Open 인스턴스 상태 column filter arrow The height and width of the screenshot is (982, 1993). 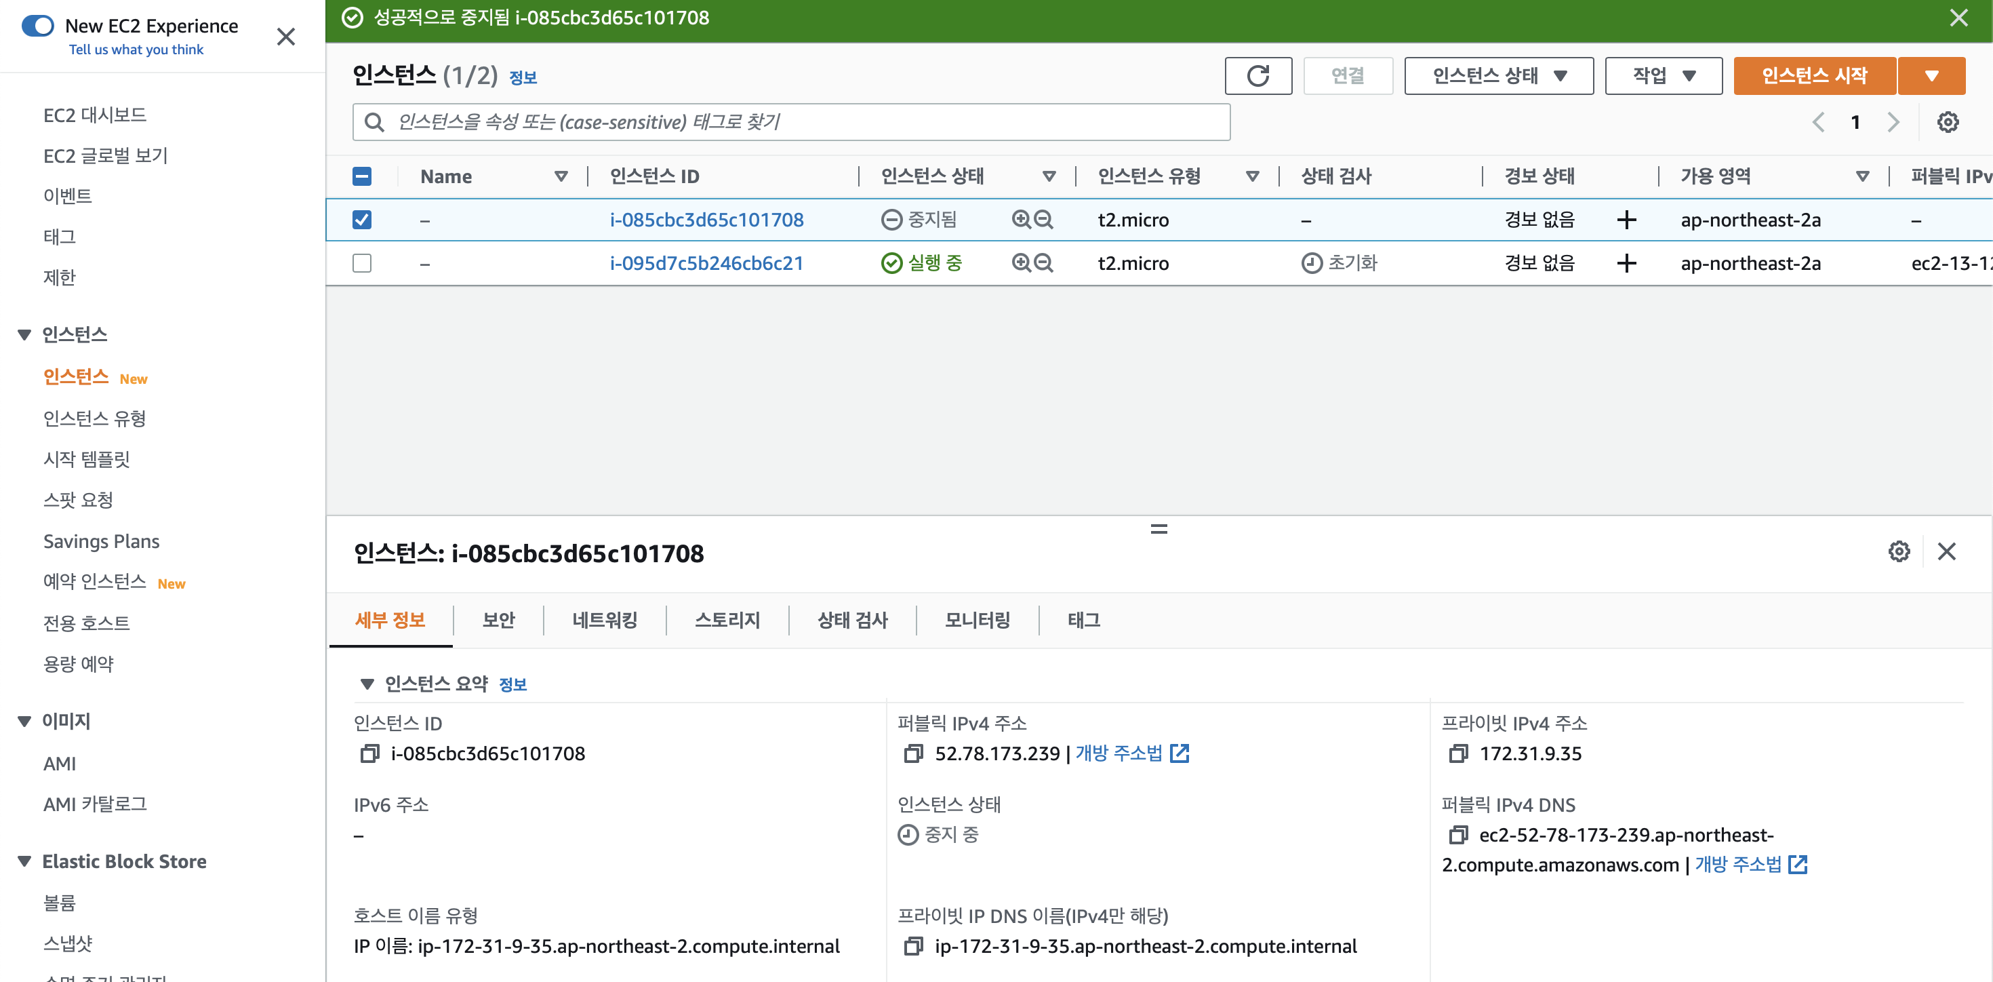1049,176
